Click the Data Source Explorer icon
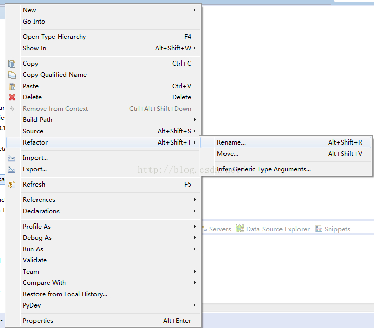Viewport: 374px width, 328px height. [240, 229]
